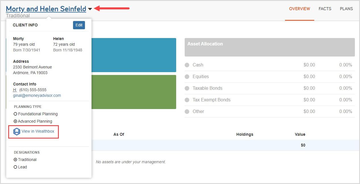
Task: Click the Other allocation circle icon
Action: [x=187, y=112]
